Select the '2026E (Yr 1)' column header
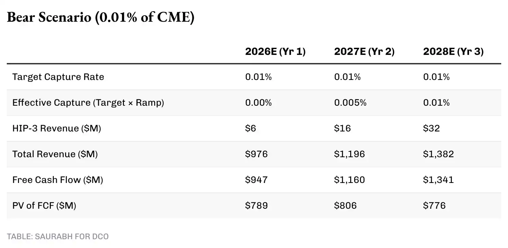The height and width of the screenshot is (248, 508). click(275, 51)
